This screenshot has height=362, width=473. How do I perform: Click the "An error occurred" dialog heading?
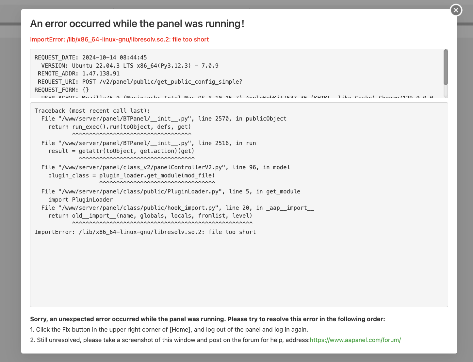[137, 24]
